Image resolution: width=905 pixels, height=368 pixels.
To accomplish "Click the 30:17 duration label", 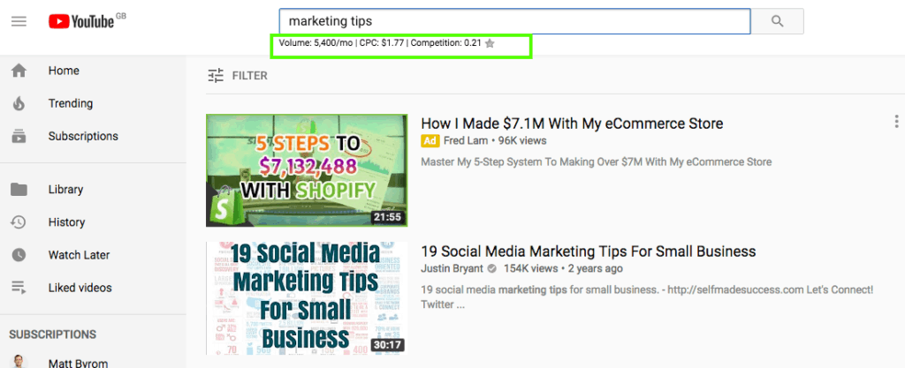I will [387, 346].
